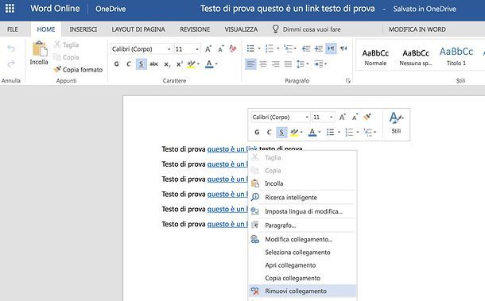Open ribbon font name dropdown Calibri (Corpo)
This screenshot has height=301, width=485.
point(169,49)
